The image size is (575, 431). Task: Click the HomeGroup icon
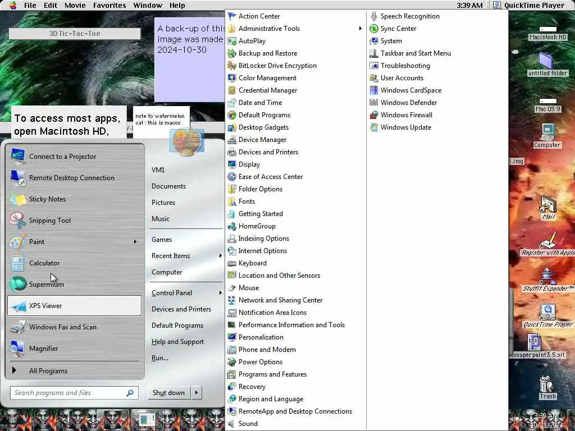[x=232, y=226]
